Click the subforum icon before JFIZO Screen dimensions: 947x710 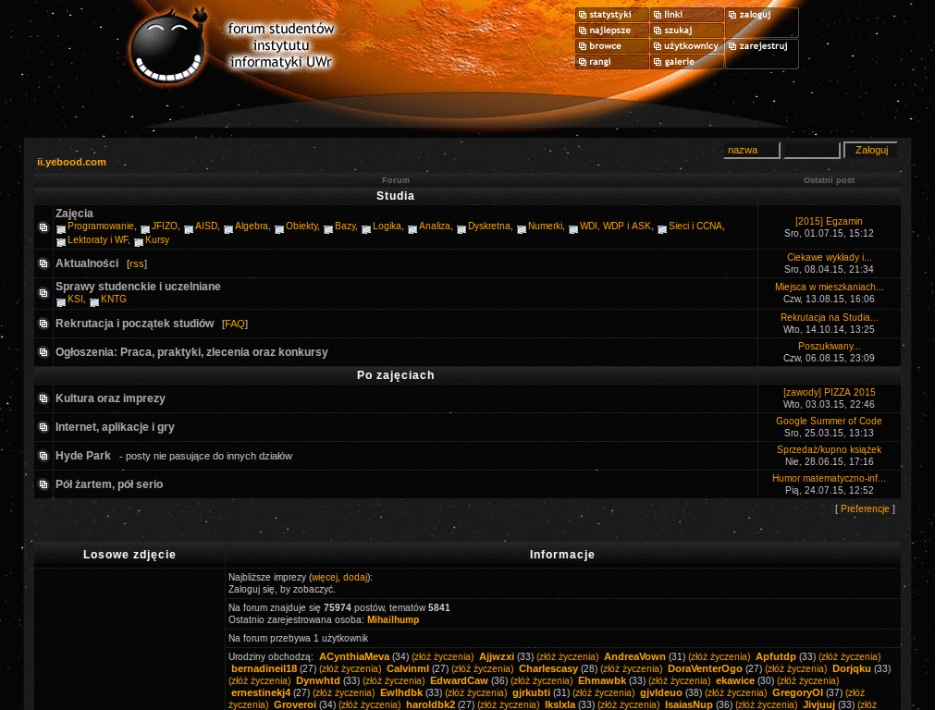click(145, 229)
